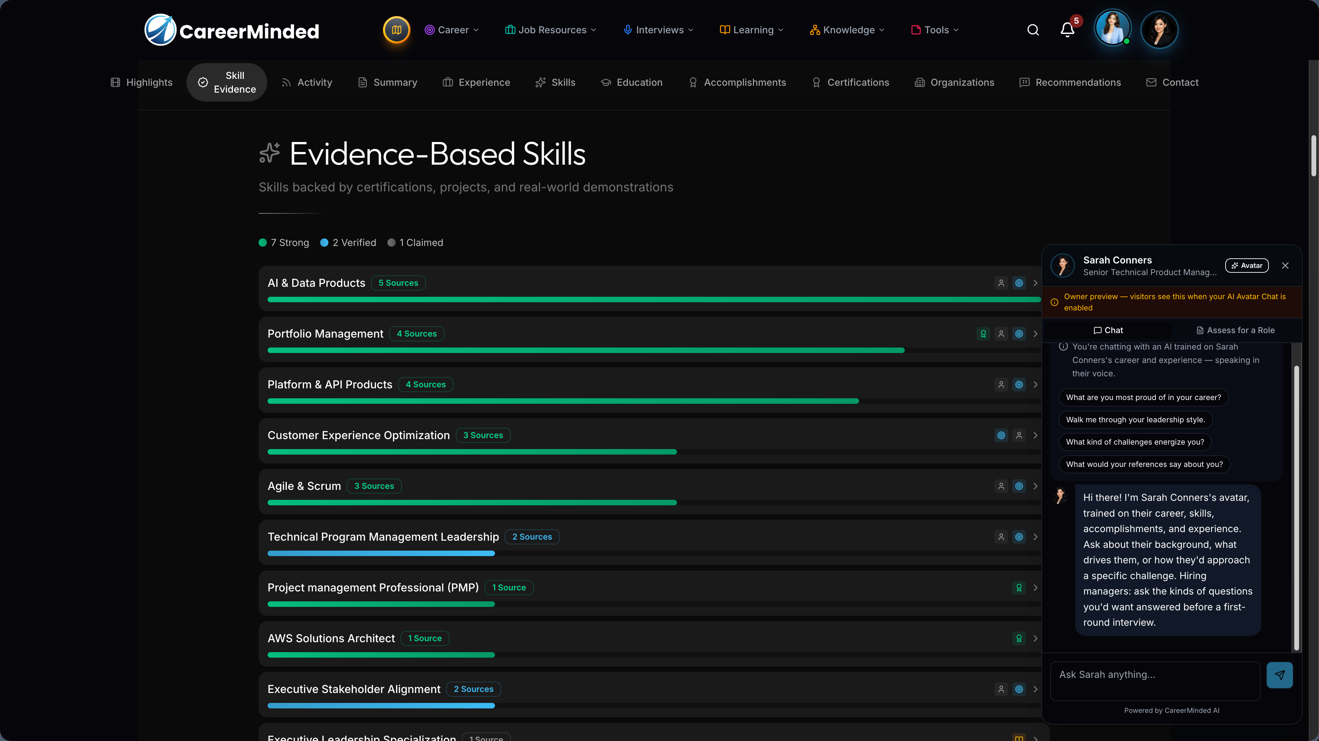The height and width of the screenshot is (741, 1319).
Task: Click the target icon in Portfolio Management row
Action: 1019,334
